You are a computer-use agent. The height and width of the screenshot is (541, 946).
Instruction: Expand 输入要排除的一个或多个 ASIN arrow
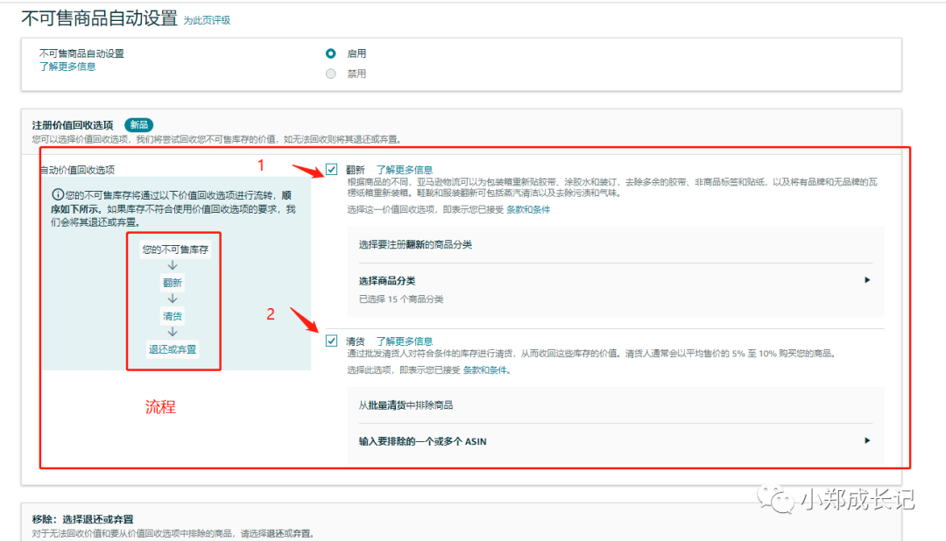(867, 440)
